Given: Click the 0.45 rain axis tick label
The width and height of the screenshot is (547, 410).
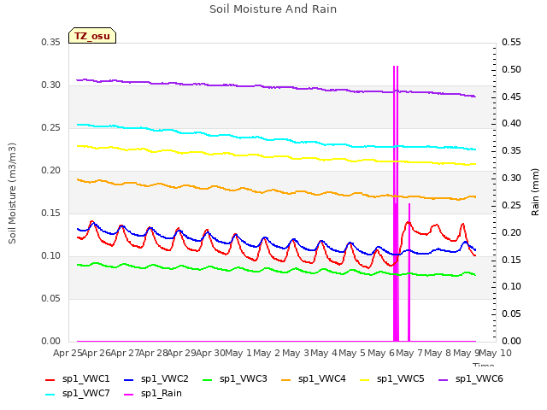Looking at the screenshot, I should coord(511,97).
